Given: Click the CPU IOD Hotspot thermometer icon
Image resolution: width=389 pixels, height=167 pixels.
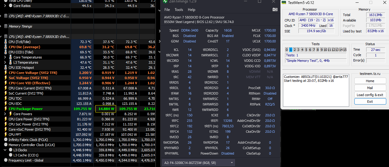Looking at the screenshot, I should (x=5, y=68).
